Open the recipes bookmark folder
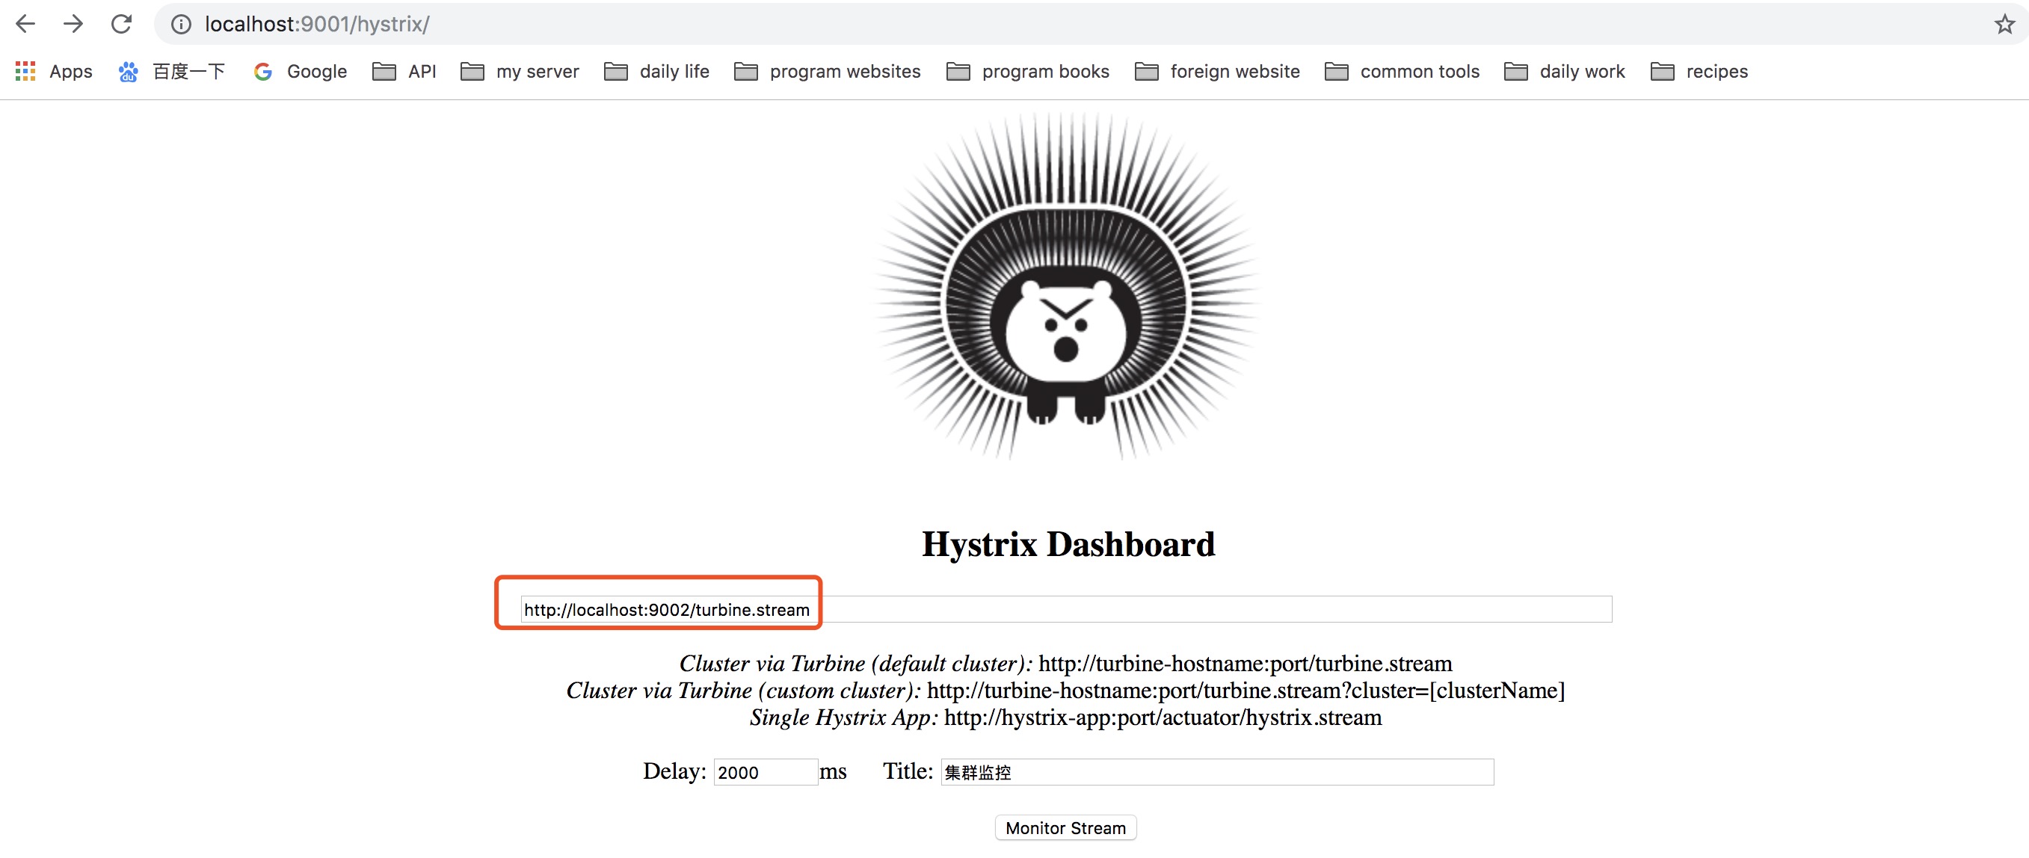The width and height of the screenshot is (2029, 858). tap(1699, 72)
